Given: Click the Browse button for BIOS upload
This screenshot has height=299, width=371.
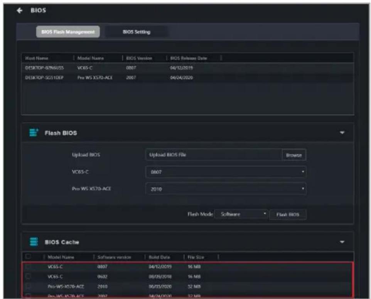Looking at the screenshot, I should [x=294, y=155].
